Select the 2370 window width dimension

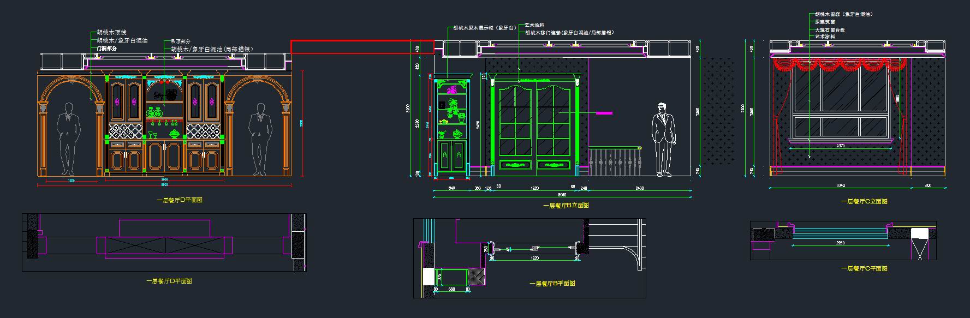[x=841, y=146]
